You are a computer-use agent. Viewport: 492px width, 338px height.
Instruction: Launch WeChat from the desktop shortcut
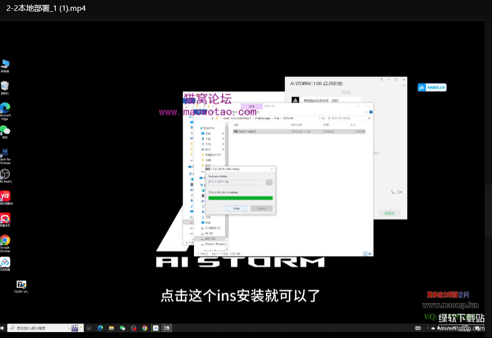tap(5, 132)
